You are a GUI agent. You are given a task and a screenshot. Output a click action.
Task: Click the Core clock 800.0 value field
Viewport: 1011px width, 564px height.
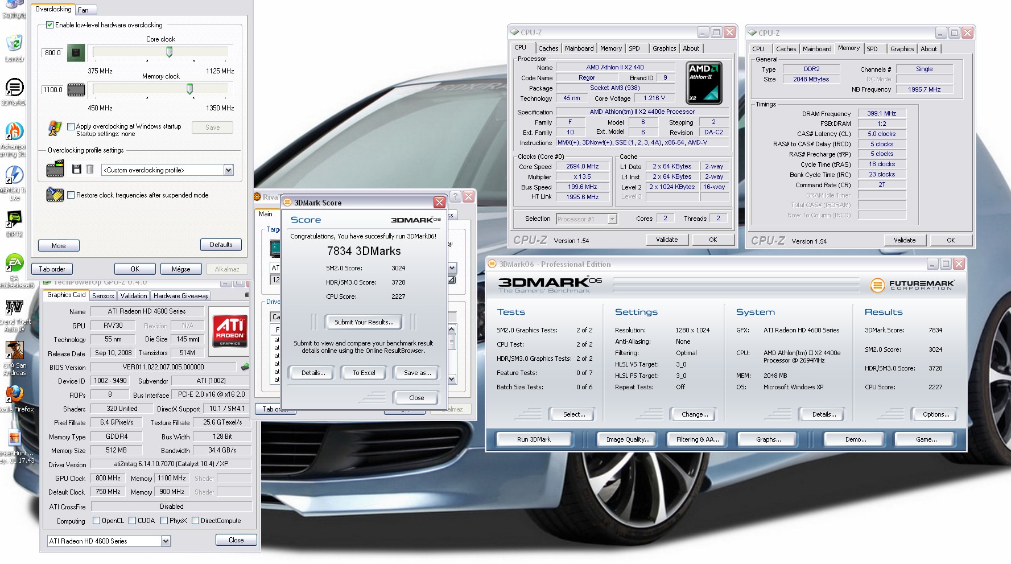point(52,53)
